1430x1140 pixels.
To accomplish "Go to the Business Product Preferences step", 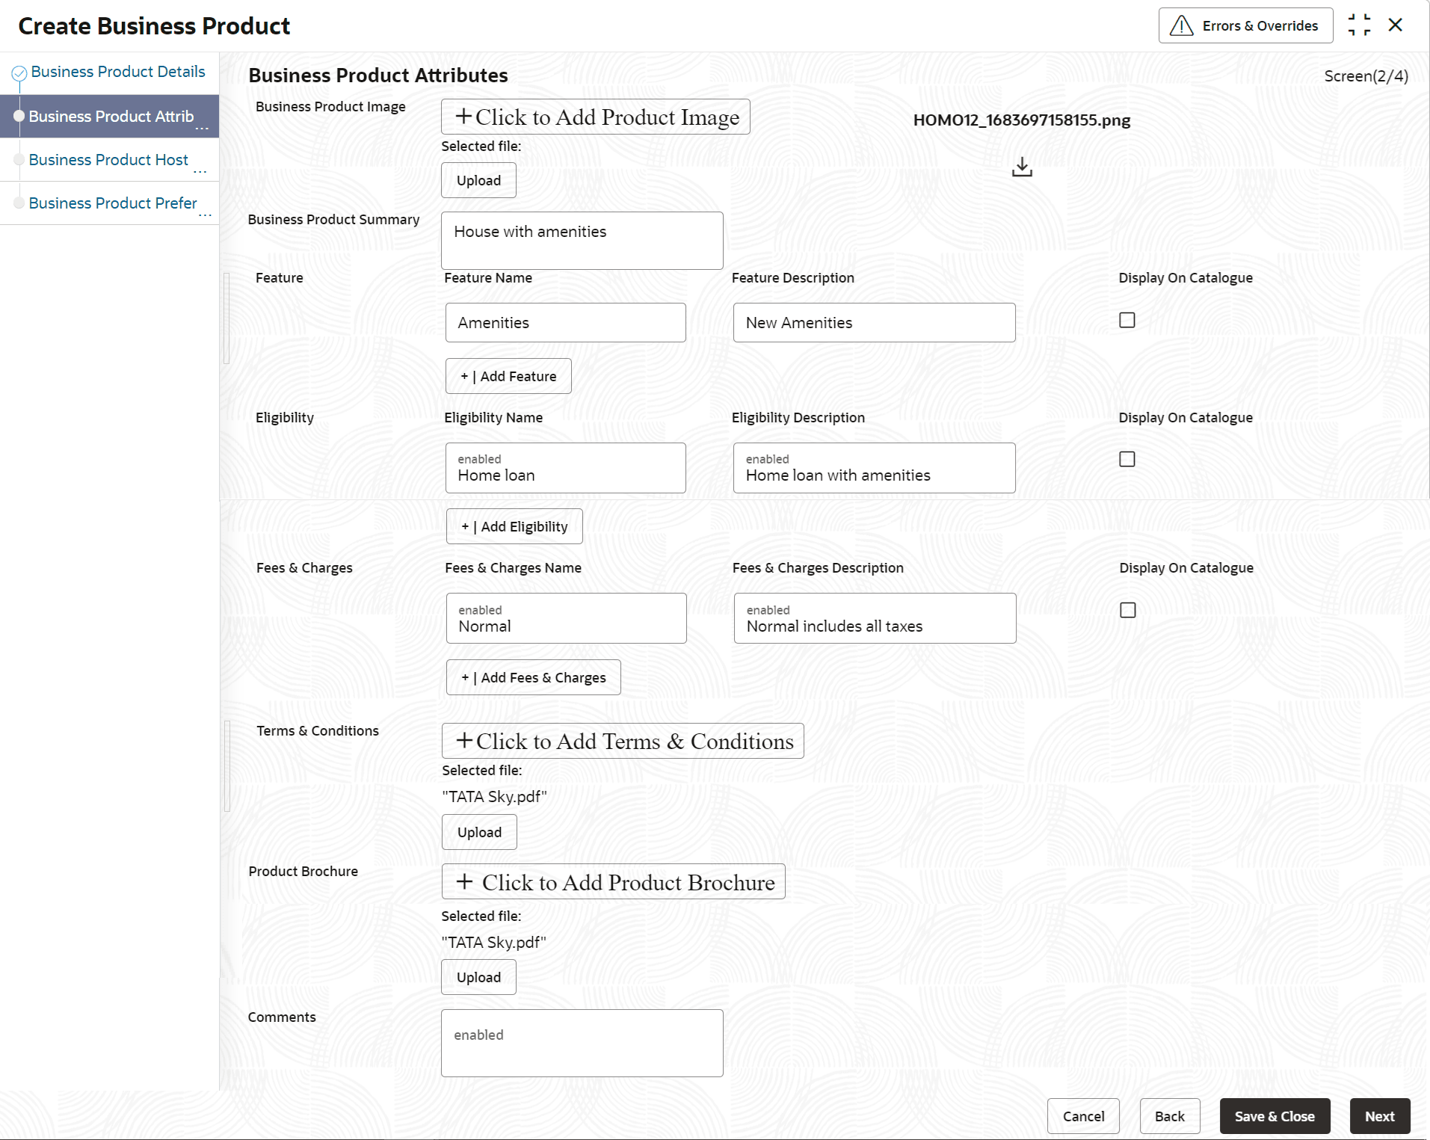I will (113, 203).
